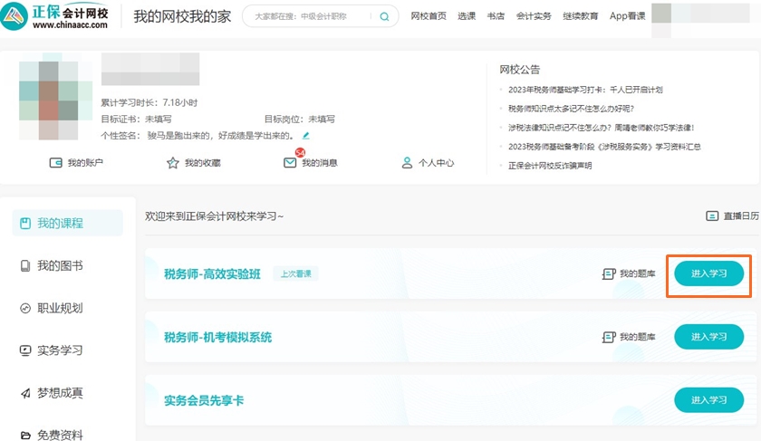This screenshot has height=441, width=761.
Task: Click the 我的课程 sidebar icon
Action: (x=25, y=223)
